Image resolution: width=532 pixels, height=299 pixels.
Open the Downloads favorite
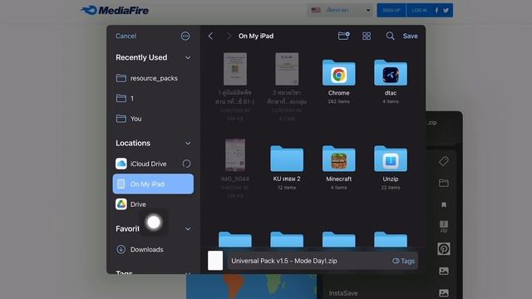point(153,249)
